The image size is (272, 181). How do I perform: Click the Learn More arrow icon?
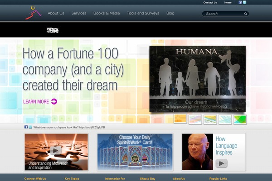coord(54,101)
